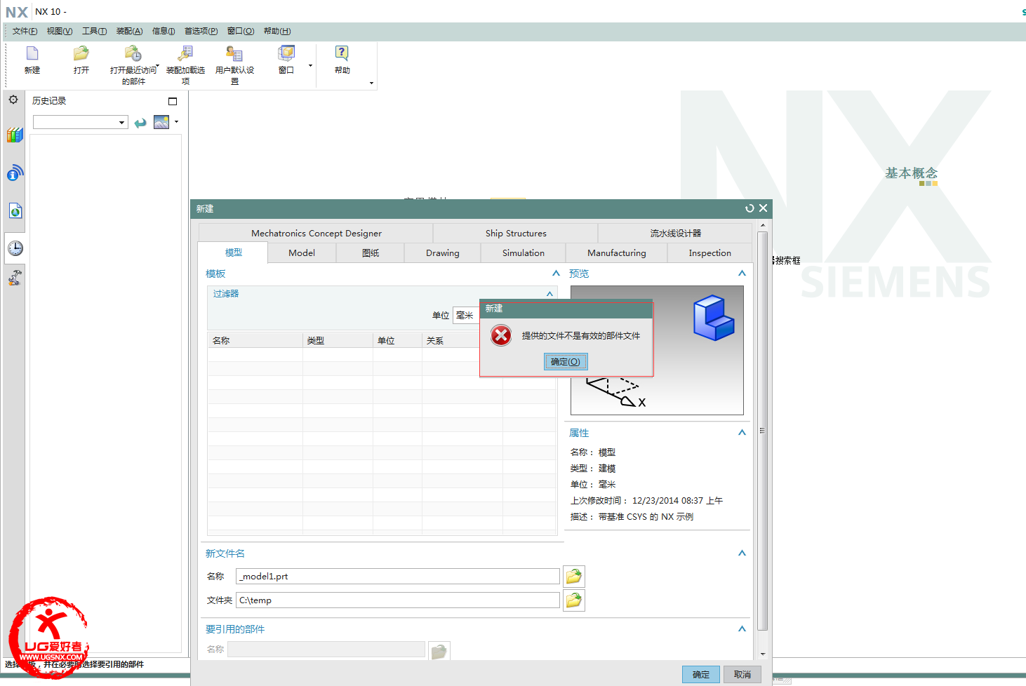Image resolution: width=1026 pixels, height=686 pixels.
Task: Browse for folder location C:\temp
Action: [x=574, y=600]
